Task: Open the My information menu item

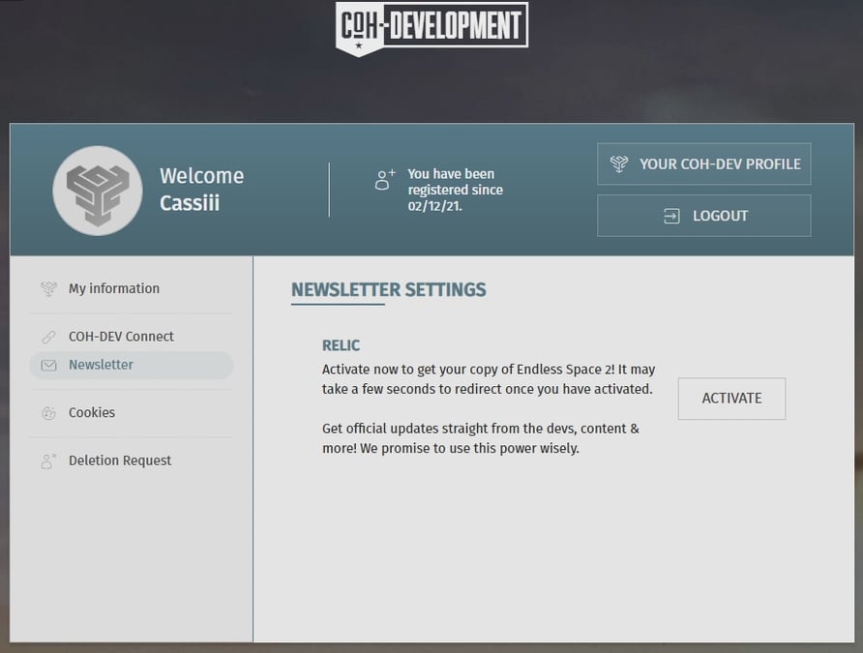Action: click(x=132, y=288)
